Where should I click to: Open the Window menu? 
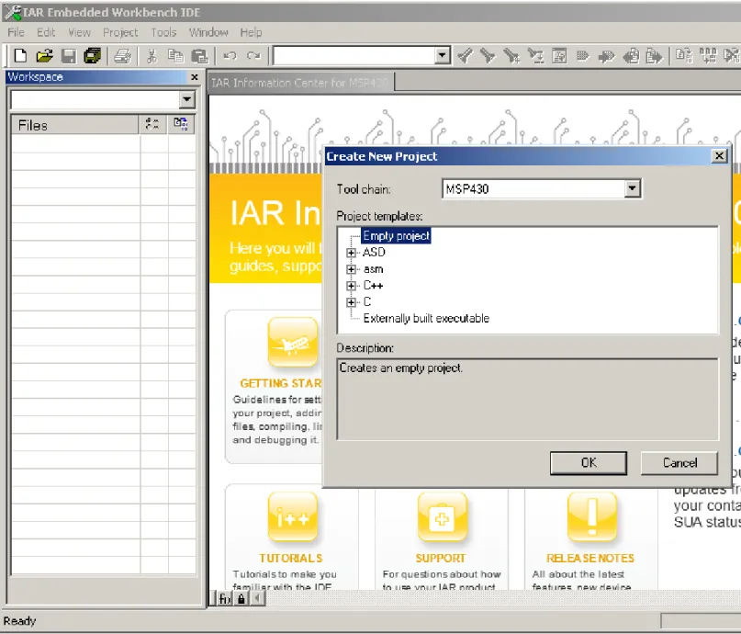(x=208, y=33)
